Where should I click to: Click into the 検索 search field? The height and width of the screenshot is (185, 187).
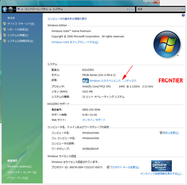click(x=158, y=9)
